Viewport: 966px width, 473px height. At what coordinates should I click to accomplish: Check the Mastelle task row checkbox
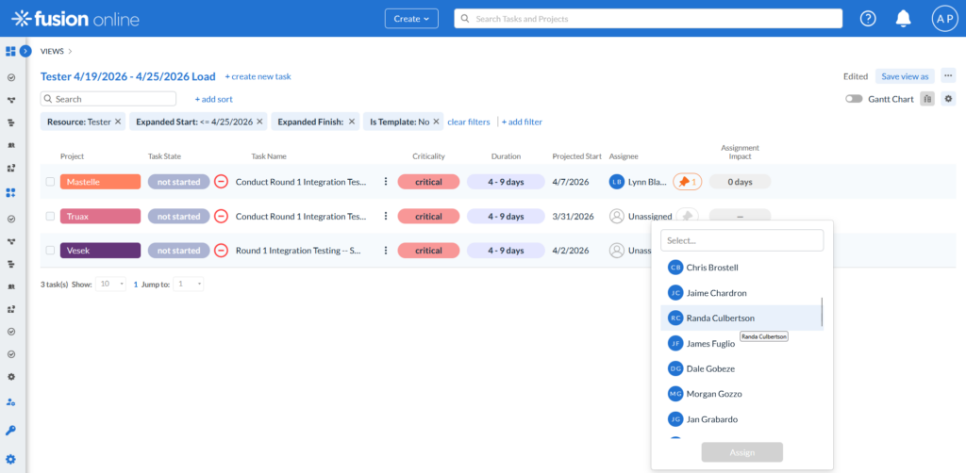pyautogui.click(x=50, y=182)
